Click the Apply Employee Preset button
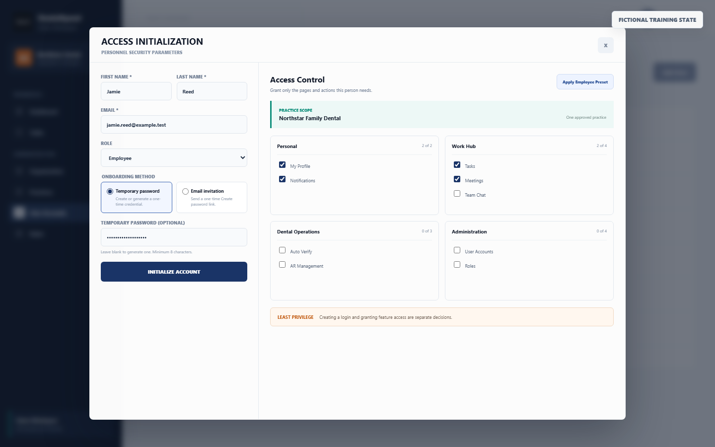715x447 pixels. click(x=585, y=82)
